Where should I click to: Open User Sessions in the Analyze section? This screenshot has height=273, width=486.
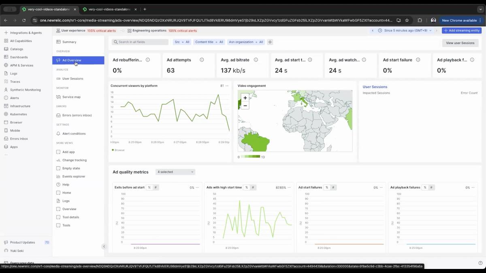point(72,79)
